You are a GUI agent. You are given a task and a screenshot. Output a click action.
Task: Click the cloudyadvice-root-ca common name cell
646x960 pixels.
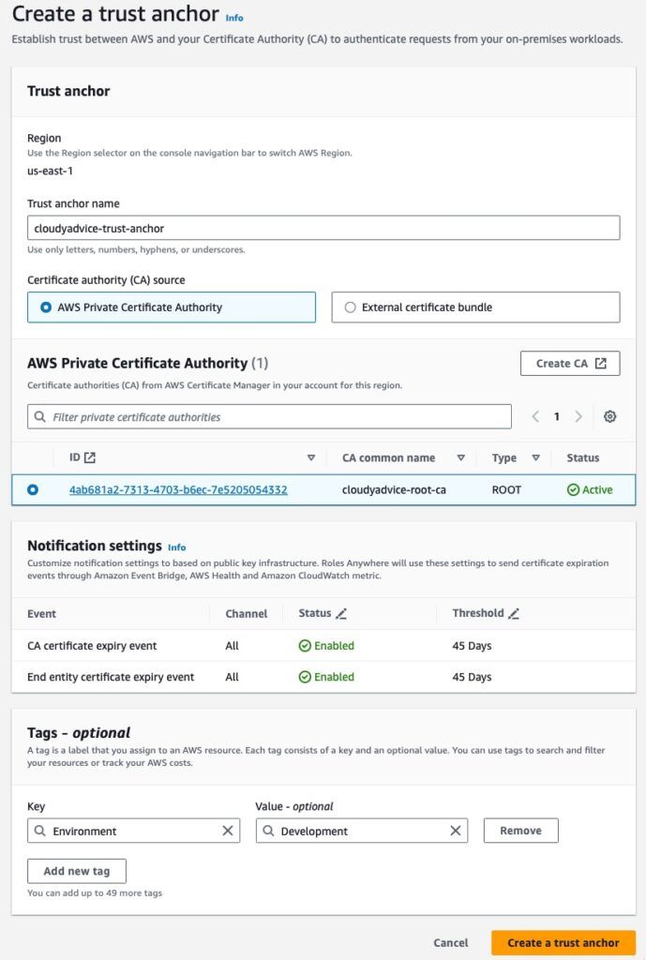pyautogui.click(x=394, y=489)
